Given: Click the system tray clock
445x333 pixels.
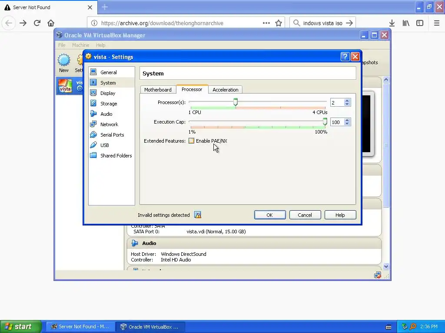Looking at the screenshot, I should point(428,326).
